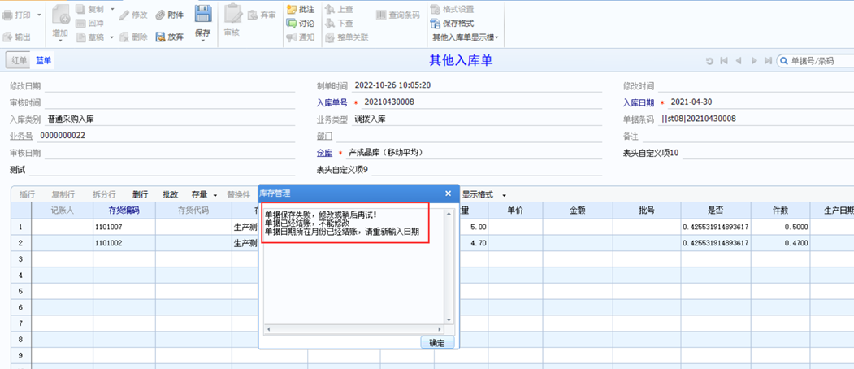The height and width of the screenshot is (369, 854).
Task: Click the 查询条码 barcode icon
Action: point(381,15)
